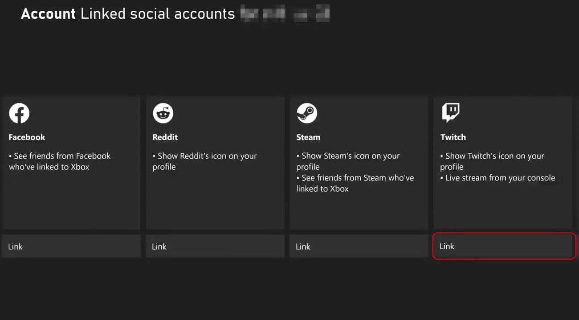The height and width of the screenshot is (320, 579).
Task: Click the Steam logo icon
Action: click(x=307, y=113)
